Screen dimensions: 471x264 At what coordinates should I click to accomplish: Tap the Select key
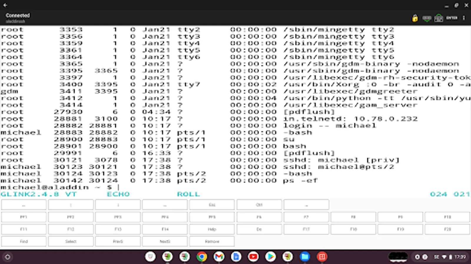(71, 241)
